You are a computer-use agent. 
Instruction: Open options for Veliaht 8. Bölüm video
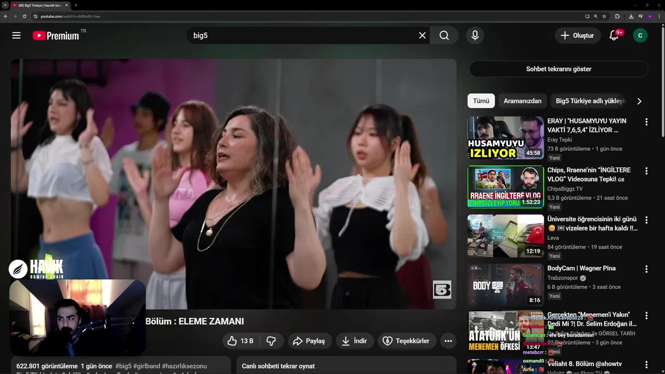click(646, 365)
